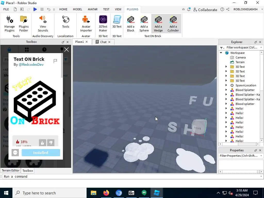Open the command bar history dropdown
Viewport: 264px width, 198px height.
point(261,176)
